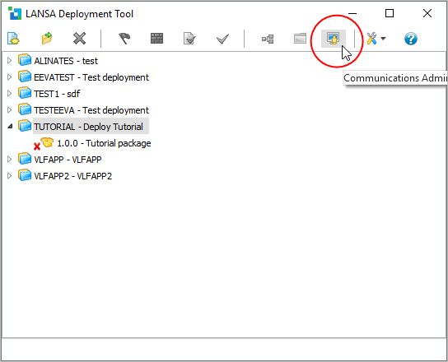Expand the ALINATES - test node
448x362 pixels.
pos(9,61)
